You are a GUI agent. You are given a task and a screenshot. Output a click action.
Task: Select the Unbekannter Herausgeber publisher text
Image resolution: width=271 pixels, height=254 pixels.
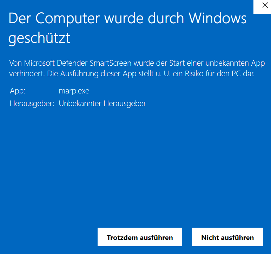(103, 104)
